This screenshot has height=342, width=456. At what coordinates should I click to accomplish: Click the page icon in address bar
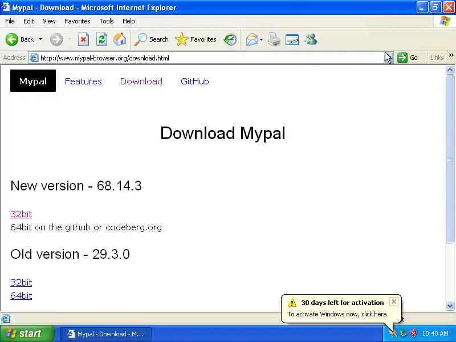pyautogui.click(x=34, y=58)
